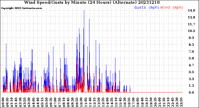Click the 19:15 time axis label

click(x=147, y=102)
